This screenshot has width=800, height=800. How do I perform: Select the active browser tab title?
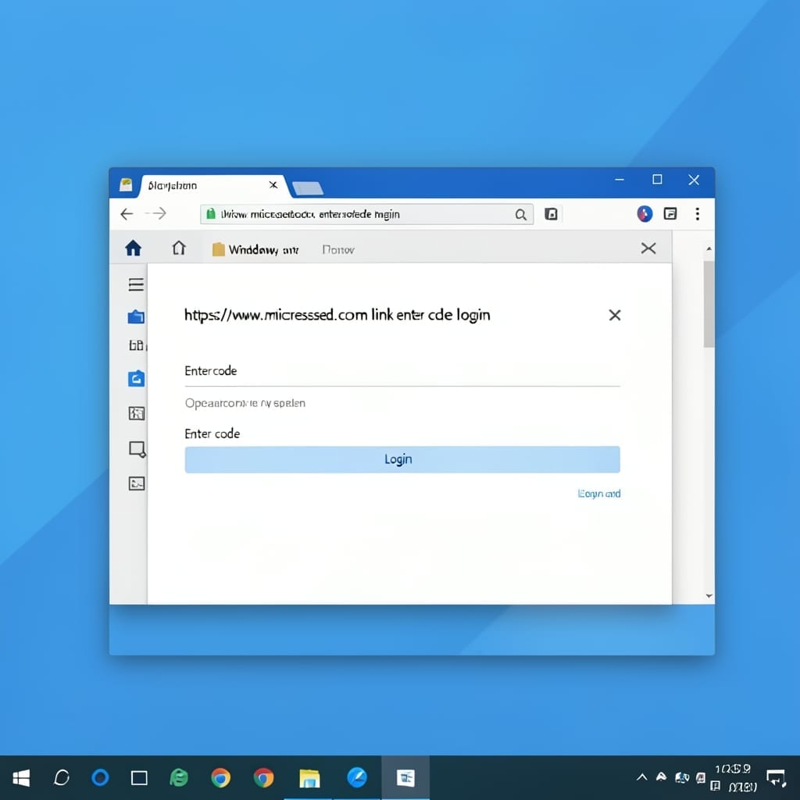click(x=173, y=186)
